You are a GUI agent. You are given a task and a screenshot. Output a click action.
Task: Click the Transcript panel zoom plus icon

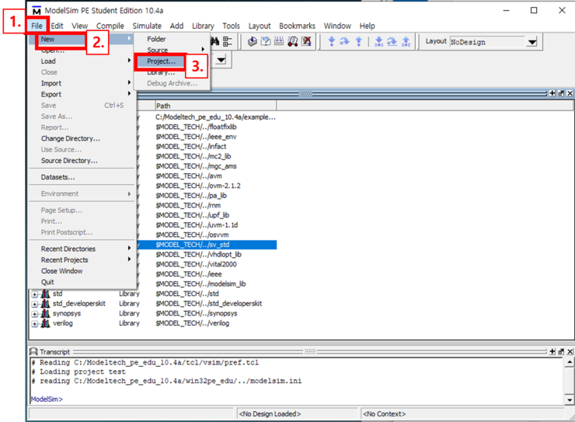(552, 351)
